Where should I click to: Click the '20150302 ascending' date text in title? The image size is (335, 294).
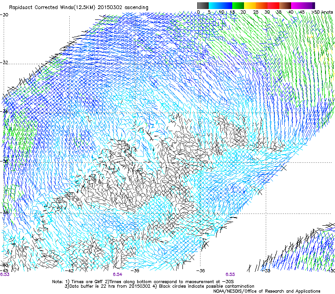(x=123, y=8)
